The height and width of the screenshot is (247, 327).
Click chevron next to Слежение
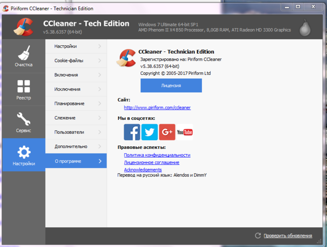[100, 118]
